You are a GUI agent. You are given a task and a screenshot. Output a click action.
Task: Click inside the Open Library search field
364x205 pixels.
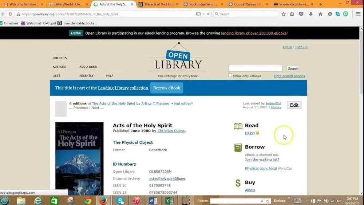pos(255,68)
